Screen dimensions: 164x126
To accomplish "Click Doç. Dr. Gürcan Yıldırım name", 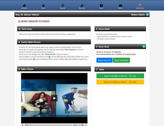I will click(27, 15).
